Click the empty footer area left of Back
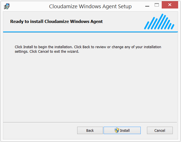181x142 pixels. tap(40, 130)
